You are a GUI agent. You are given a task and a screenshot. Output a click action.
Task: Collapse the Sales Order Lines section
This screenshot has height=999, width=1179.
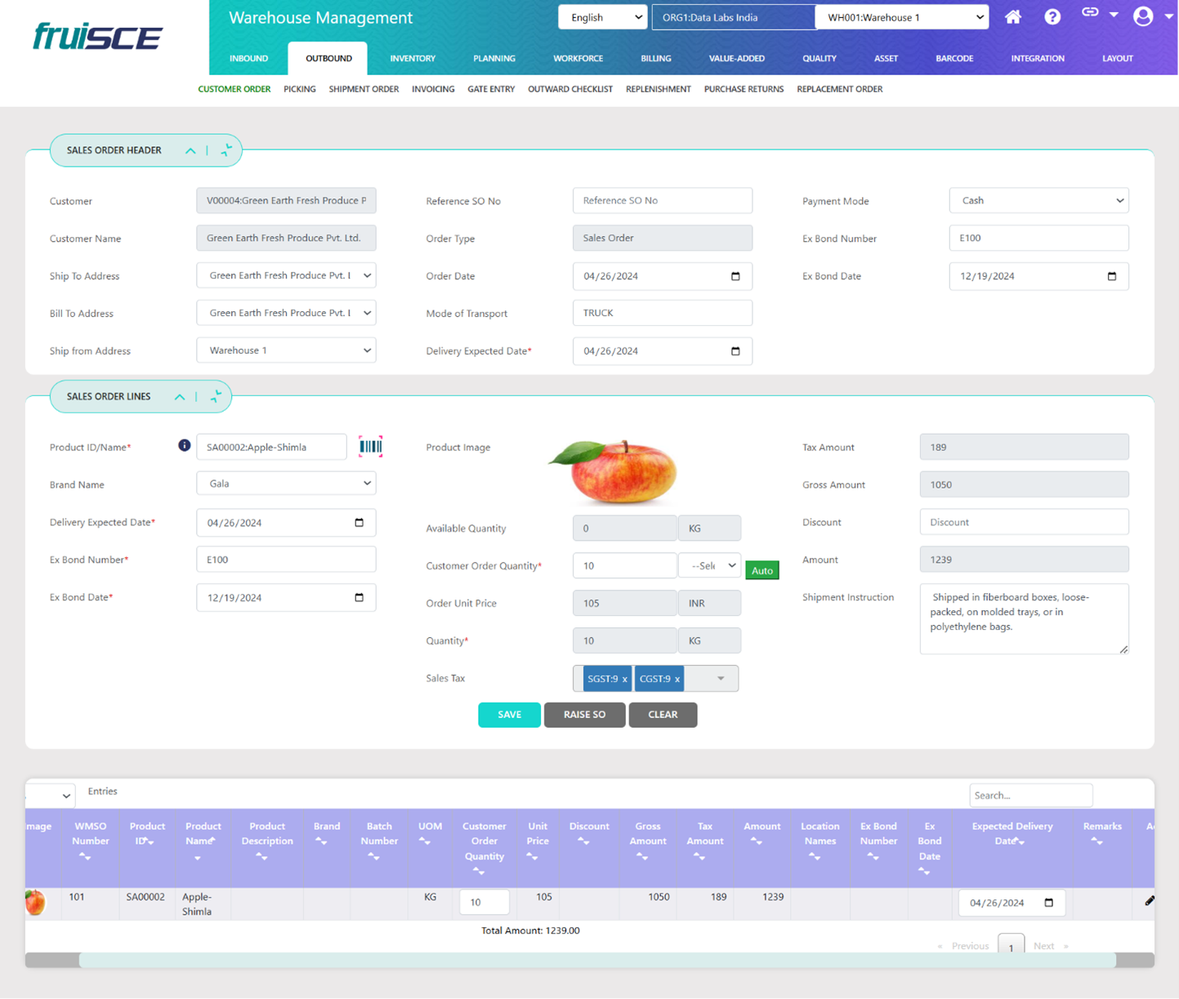[x=180, y=397]
